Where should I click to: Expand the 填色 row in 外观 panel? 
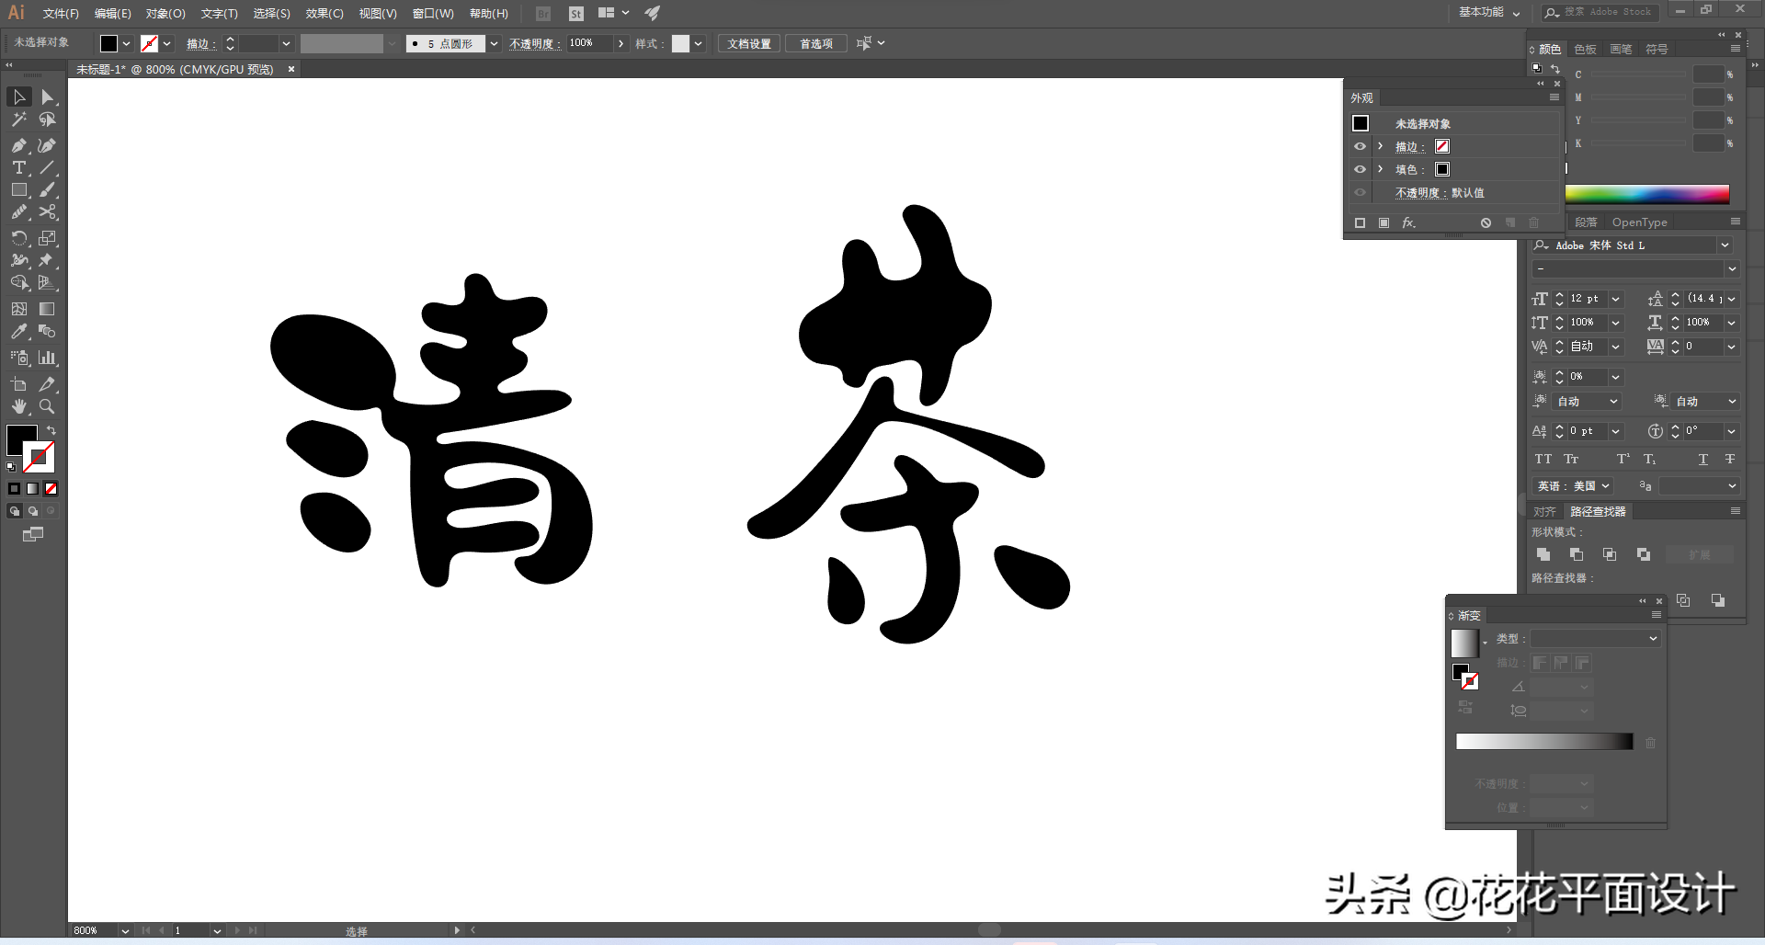click(x=1380, y=169)
